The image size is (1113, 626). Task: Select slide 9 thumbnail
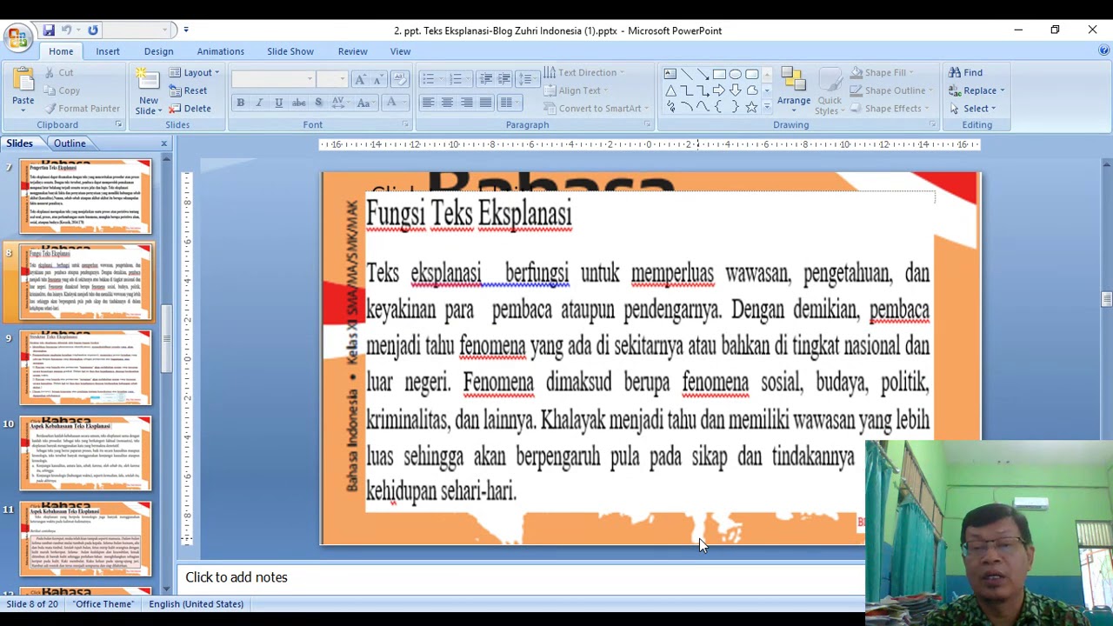coord(85,368)
